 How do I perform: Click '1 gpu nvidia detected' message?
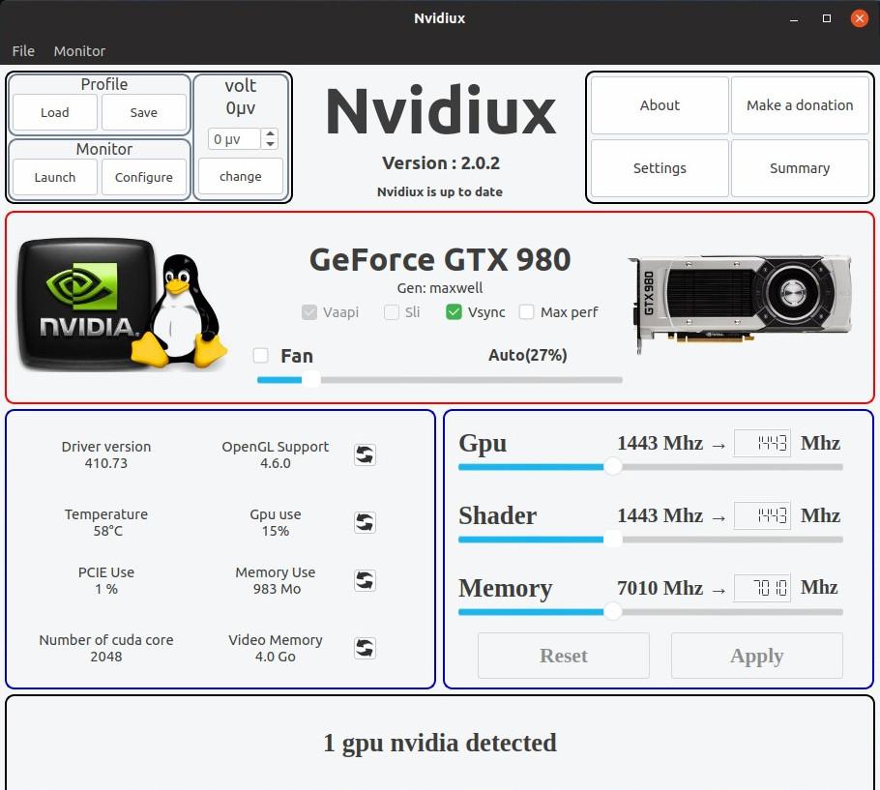tap(440, 743)
